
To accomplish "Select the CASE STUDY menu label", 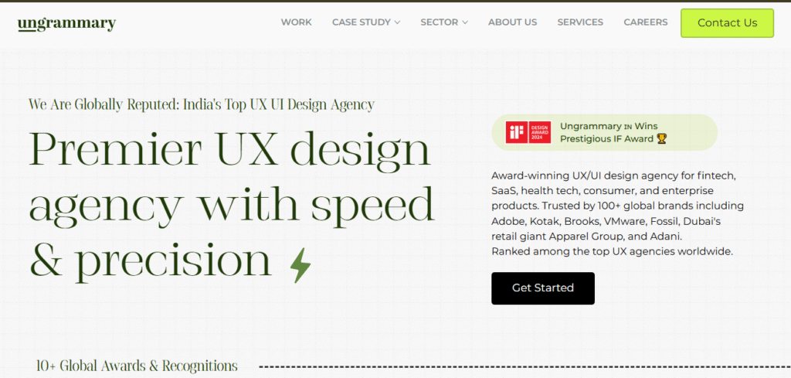I will pyautogui.click(x=361, y=22).
